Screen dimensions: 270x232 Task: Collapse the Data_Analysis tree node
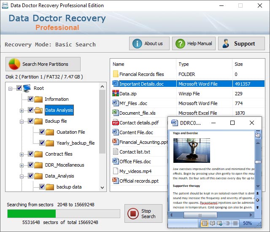click(x=22, y=176)
